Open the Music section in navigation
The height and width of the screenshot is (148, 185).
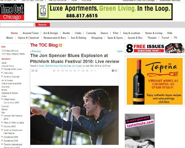click(9, 38)
